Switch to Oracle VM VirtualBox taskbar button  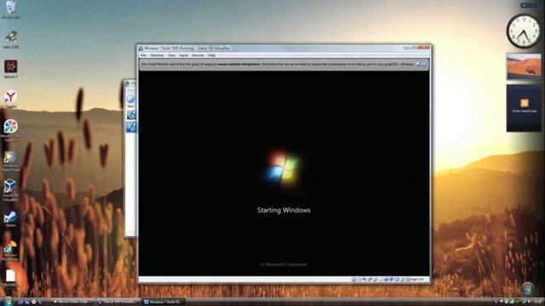[x=118, y=302]
